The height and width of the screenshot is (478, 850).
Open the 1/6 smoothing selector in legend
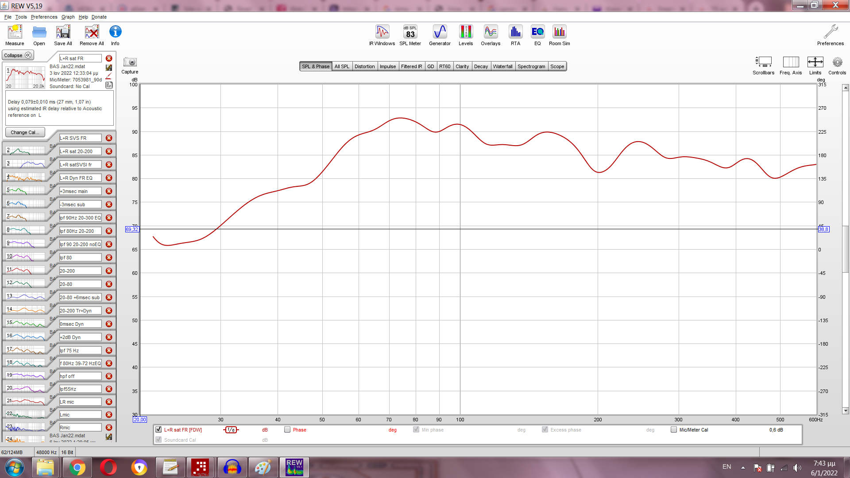[x=231, y=430]
